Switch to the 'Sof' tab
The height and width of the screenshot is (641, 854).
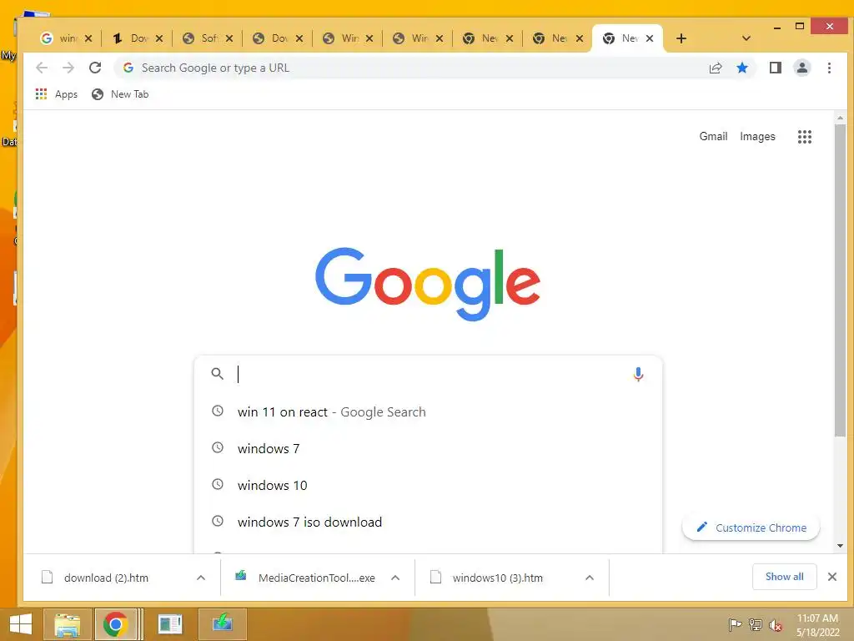(x=203, y=38)
